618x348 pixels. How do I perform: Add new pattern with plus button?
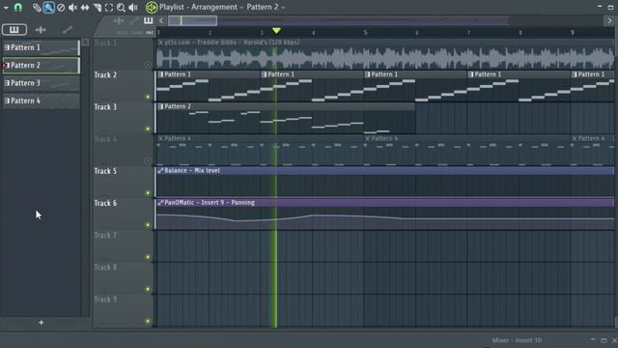point(41,322)
